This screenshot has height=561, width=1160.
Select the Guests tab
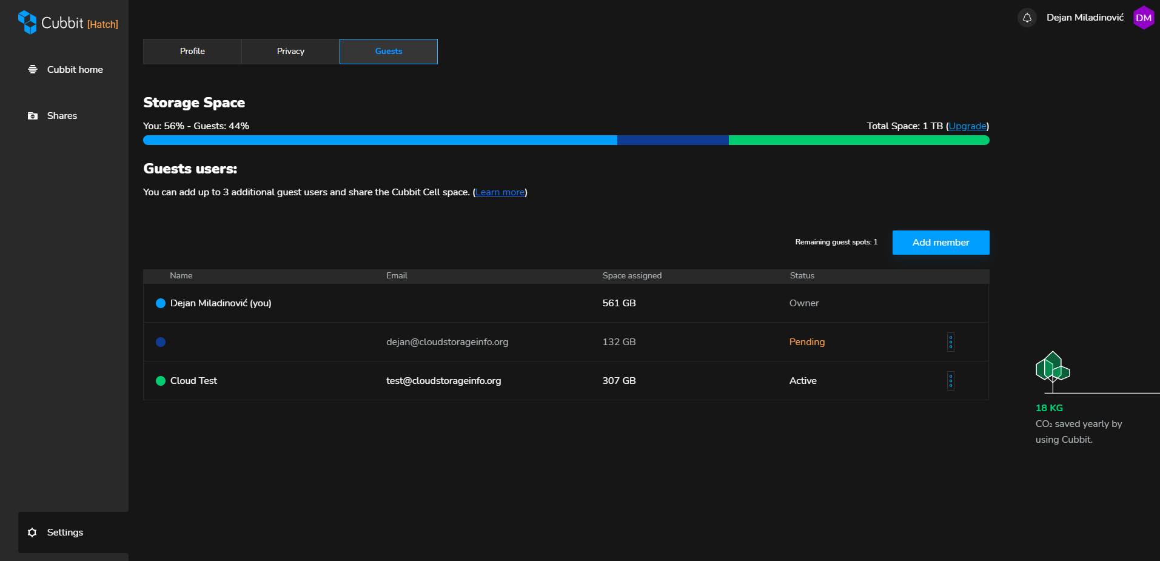tap(388, 52)
